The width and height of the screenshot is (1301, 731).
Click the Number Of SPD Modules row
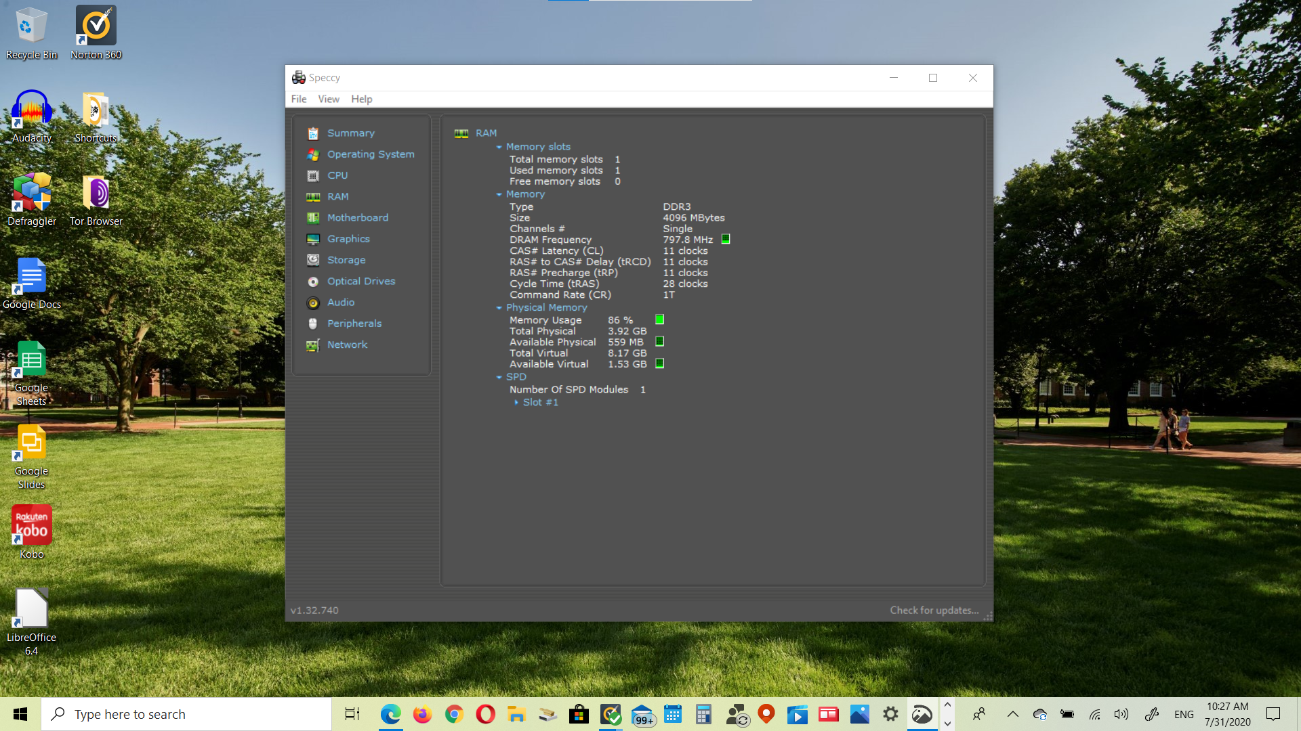[577, 390]
